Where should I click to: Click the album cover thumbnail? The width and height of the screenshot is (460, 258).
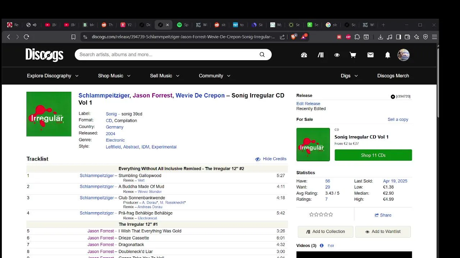[49, 114]
